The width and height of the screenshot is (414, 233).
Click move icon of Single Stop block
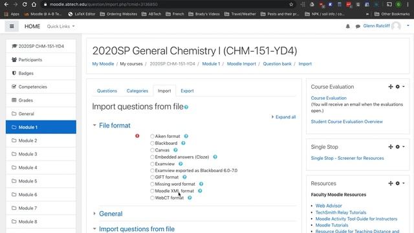(391, 147)
